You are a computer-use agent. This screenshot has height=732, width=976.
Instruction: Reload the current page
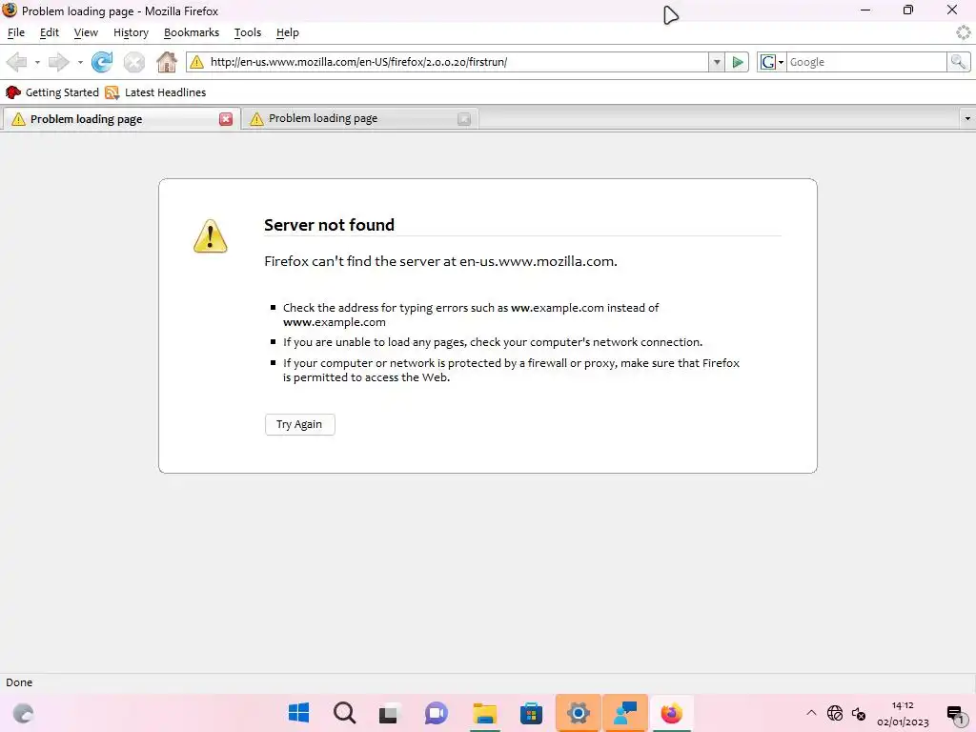(x=102, y=62)
